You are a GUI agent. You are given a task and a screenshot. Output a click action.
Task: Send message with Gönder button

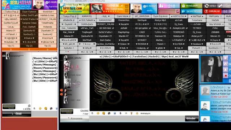click(192, 118)
